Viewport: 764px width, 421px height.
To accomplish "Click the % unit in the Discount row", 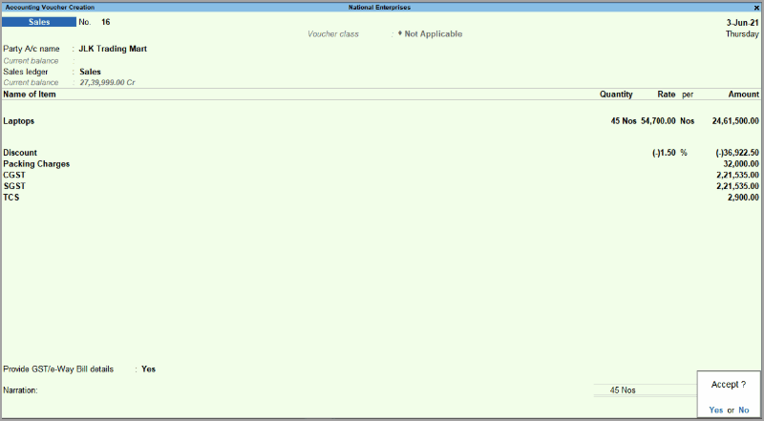I will [684, 153].
